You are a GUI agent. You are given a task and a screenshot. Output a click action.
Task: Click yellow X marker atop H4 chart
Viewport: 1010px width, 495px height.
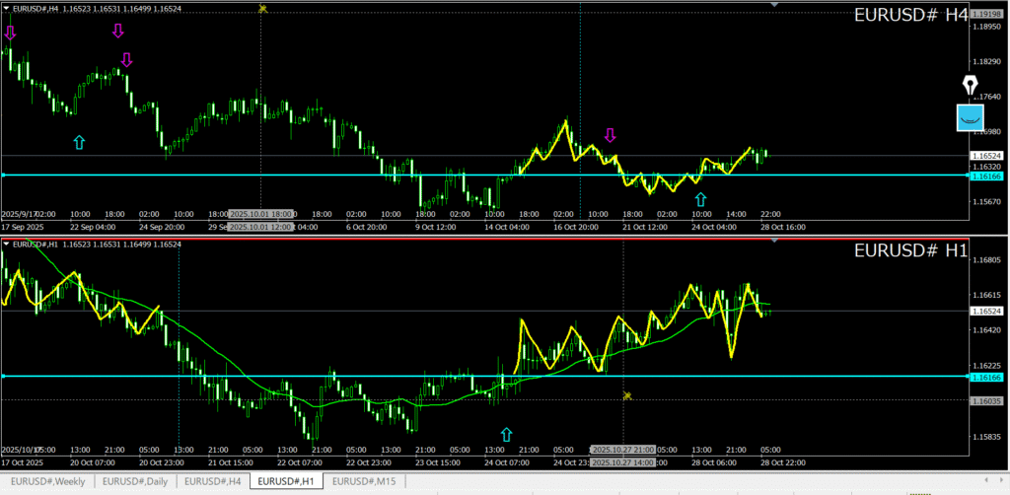pos(262,8)
